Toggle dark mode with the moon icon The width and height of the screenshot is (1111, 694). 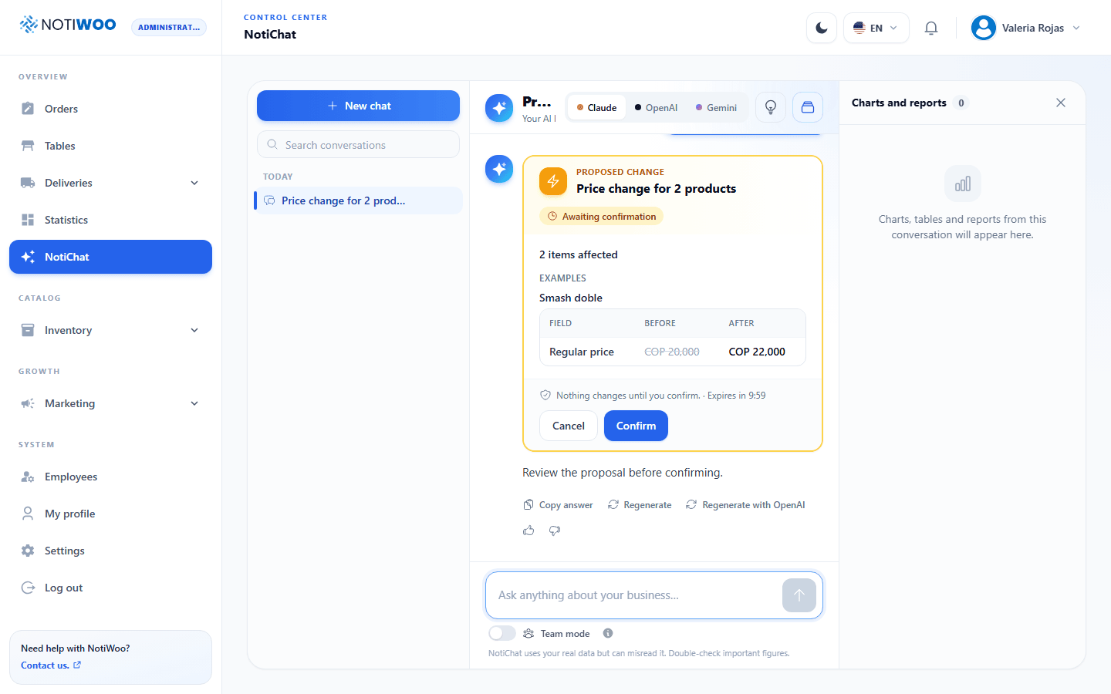click(822, 28)
